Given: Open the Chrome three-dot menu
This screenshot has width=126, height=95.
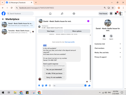Looking at the screenshot, I should pyautogui.click(x=123, y=8).
